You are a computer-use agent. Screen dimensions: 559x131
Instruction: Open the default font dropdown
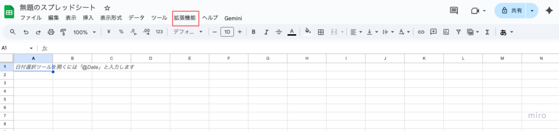pyautogui.click(x=188, y=32)
